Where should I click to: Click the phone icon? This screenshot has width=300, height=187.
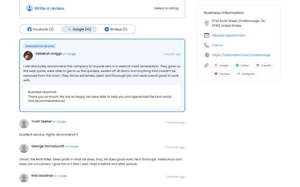207,45
